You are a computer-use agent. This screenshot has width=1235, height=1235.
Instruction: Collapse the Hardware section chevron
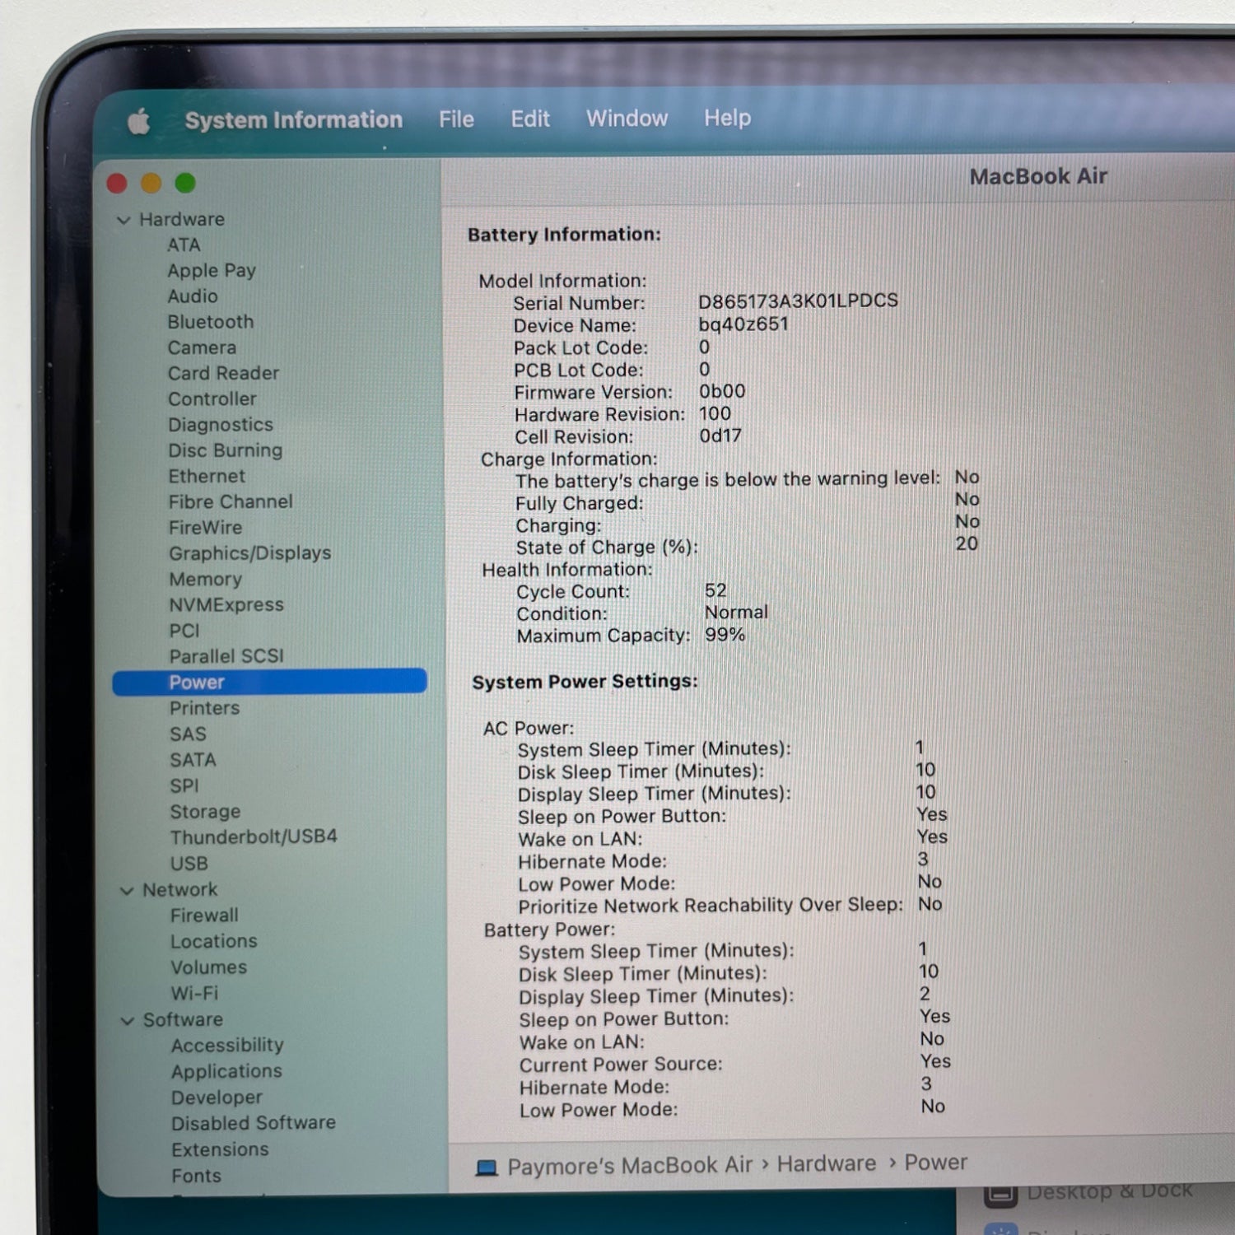coord(124,220)
